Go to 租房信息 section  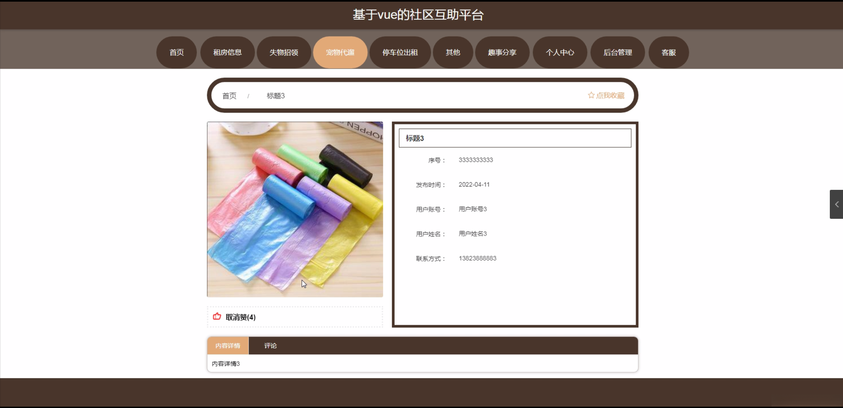(227, 52)
